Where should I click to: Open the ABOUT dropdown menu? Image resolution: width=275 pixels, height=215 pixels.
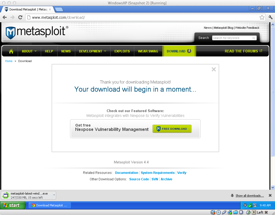coord(29,51)
